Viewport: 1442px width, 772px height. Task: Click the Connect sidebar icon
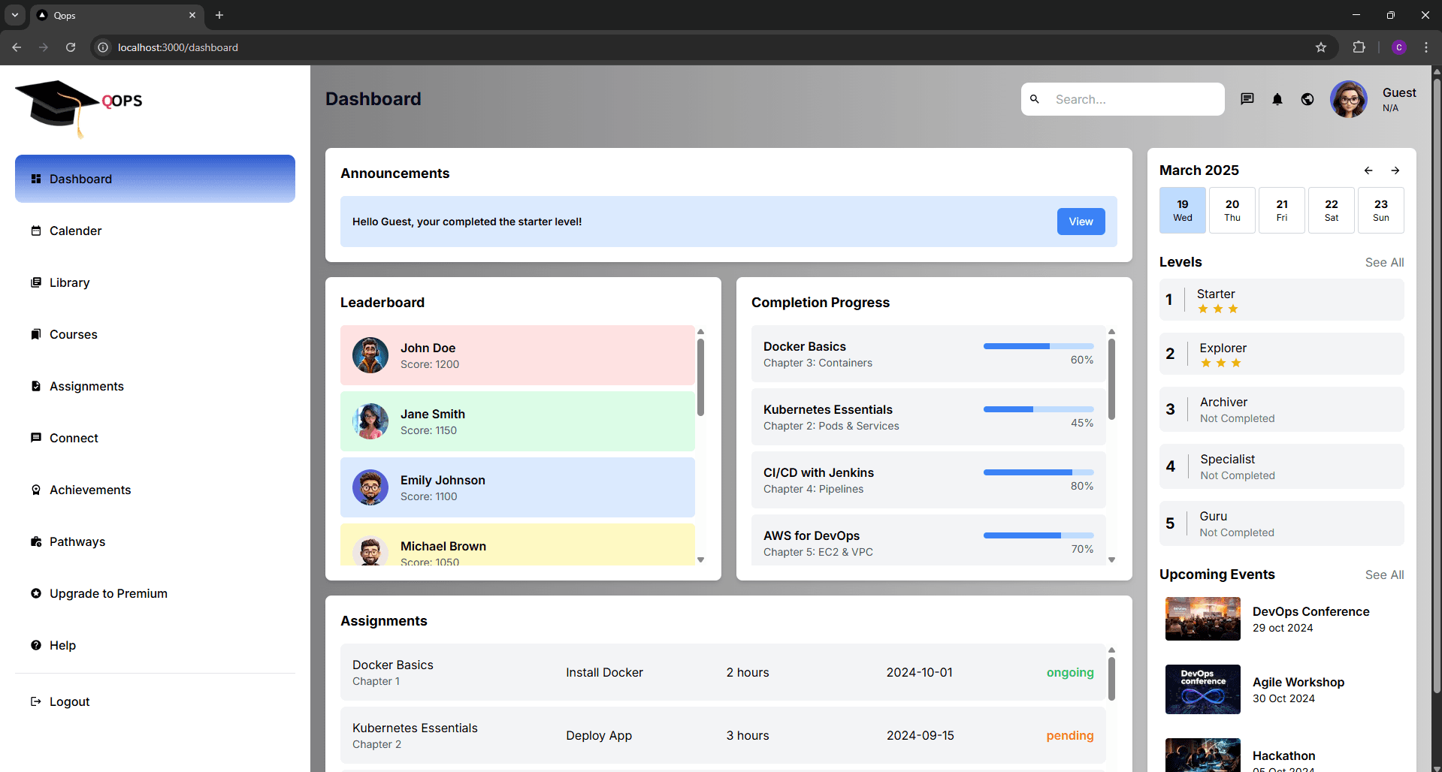tap(36, 438)
